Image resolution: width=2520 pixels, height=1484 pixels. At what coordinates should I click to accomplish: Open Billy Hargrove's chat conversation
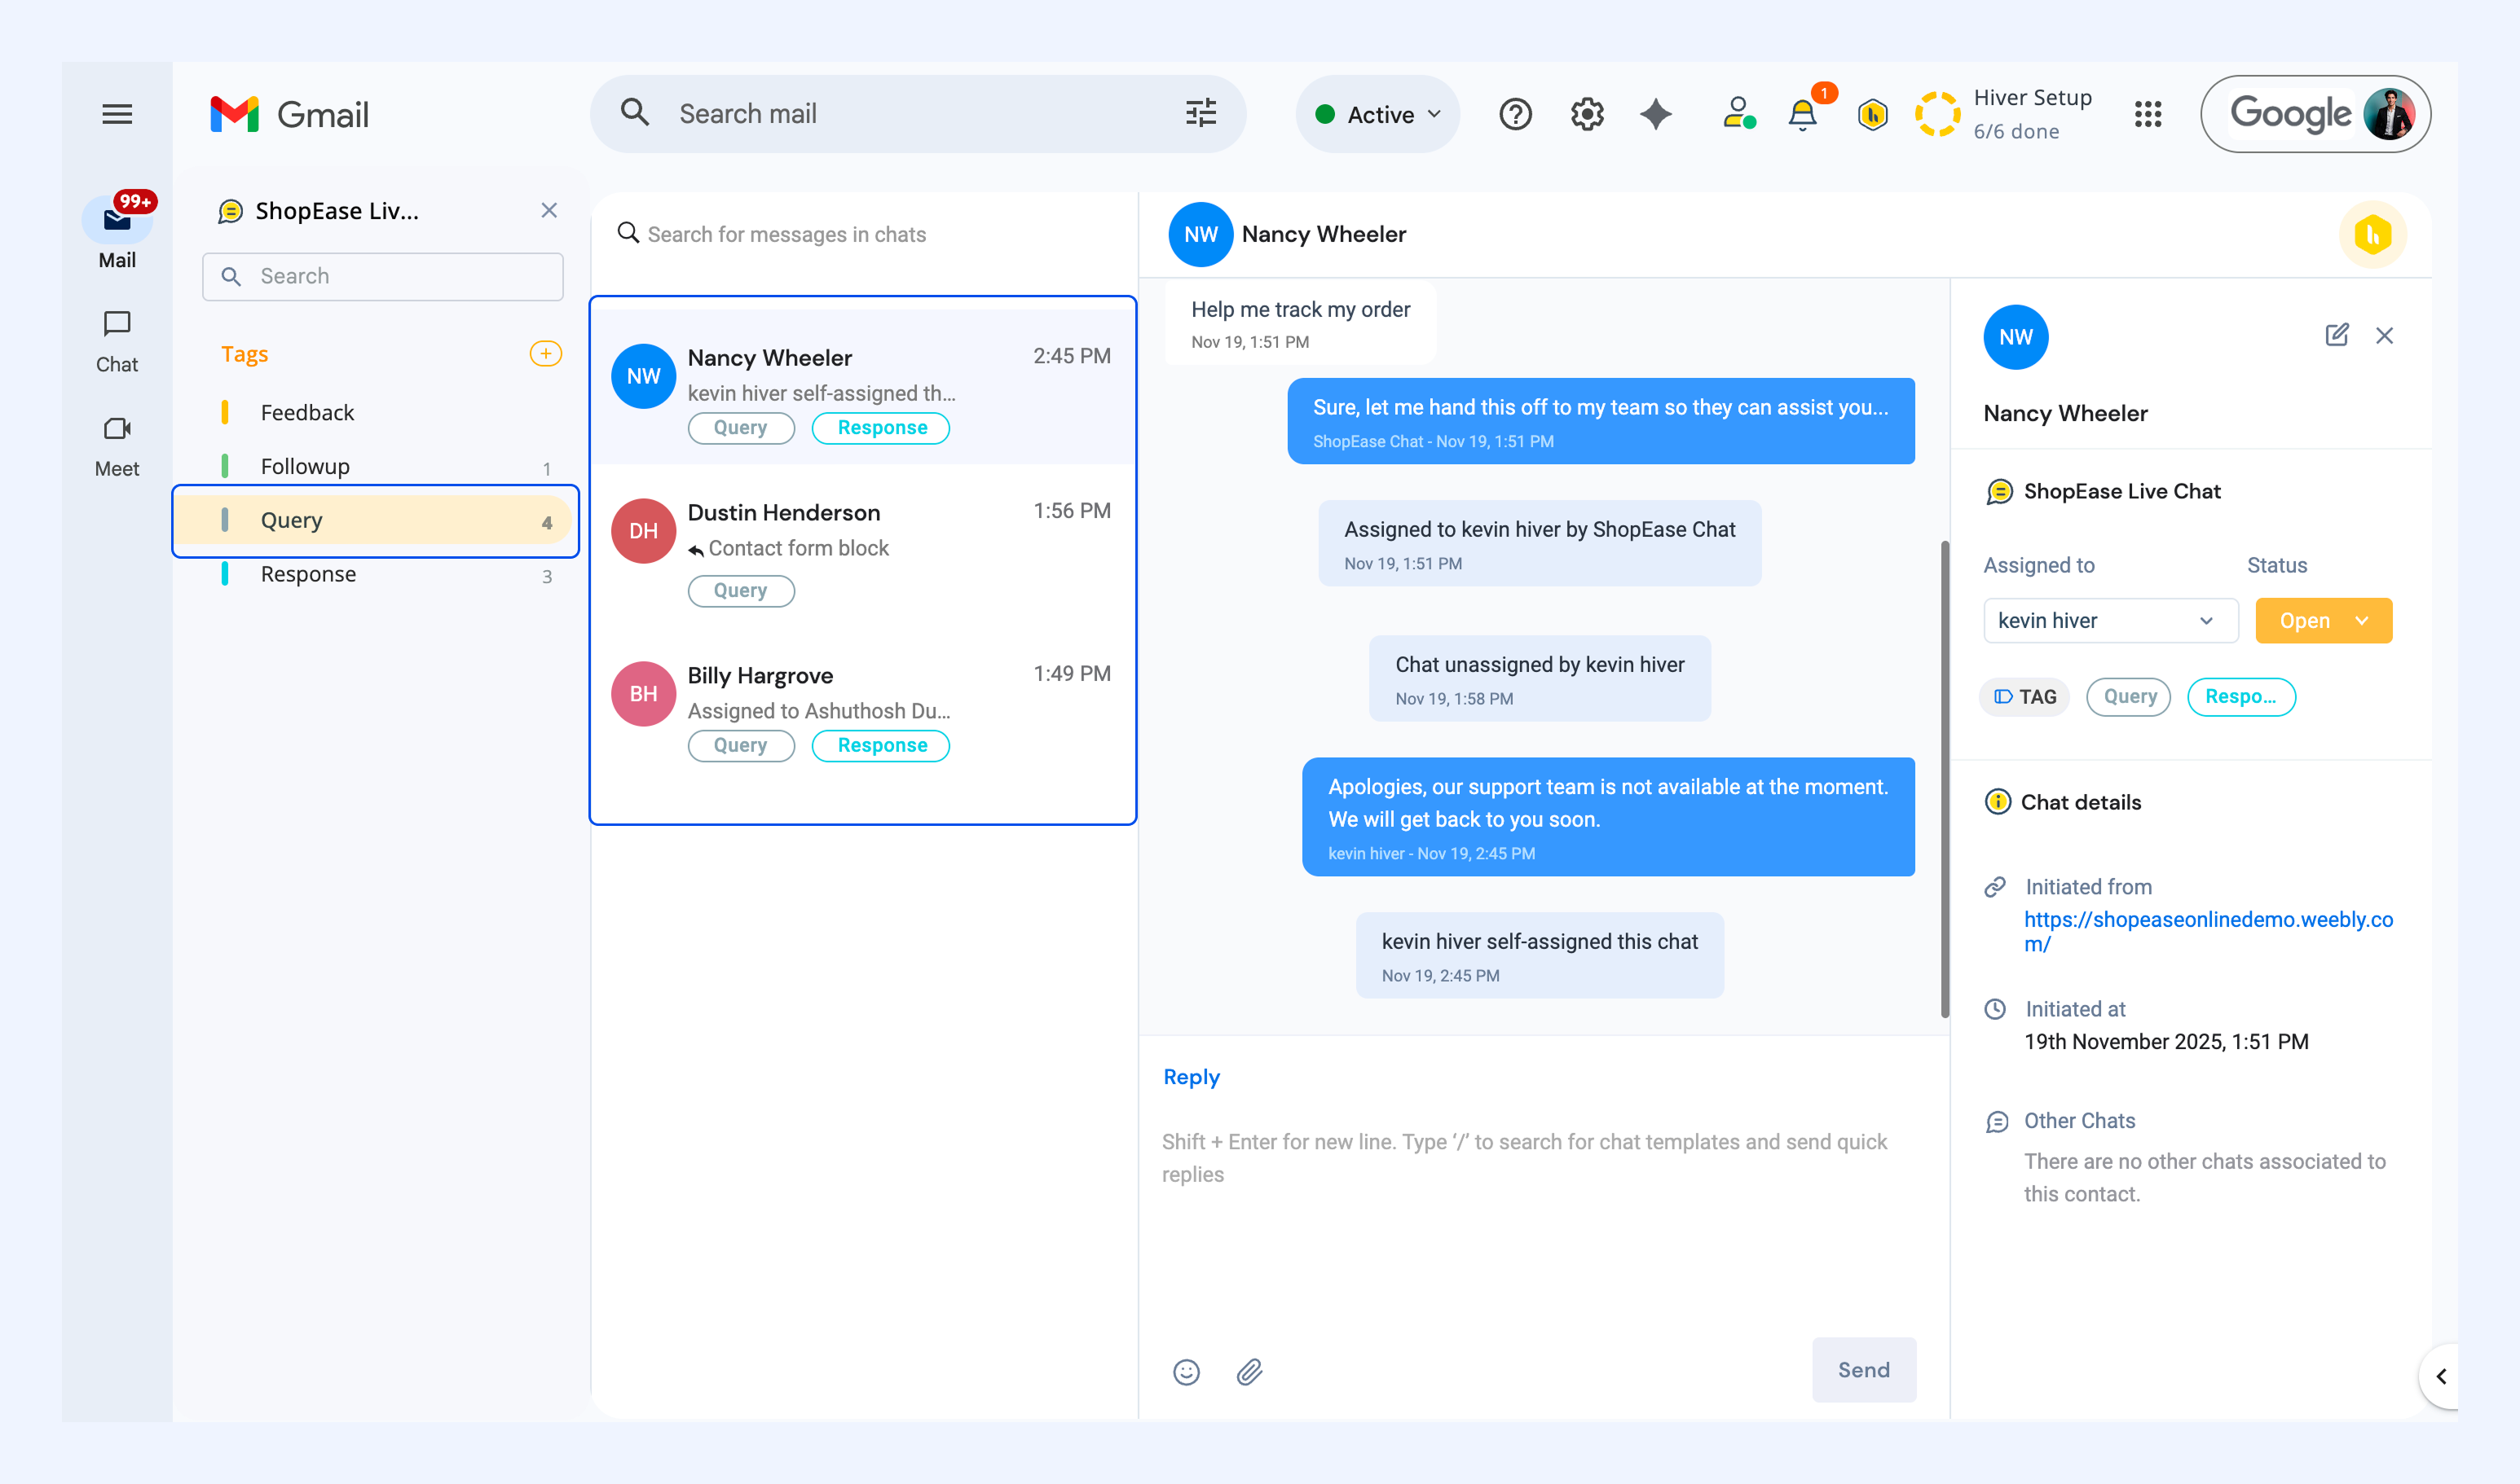click(x=863, y=708)
